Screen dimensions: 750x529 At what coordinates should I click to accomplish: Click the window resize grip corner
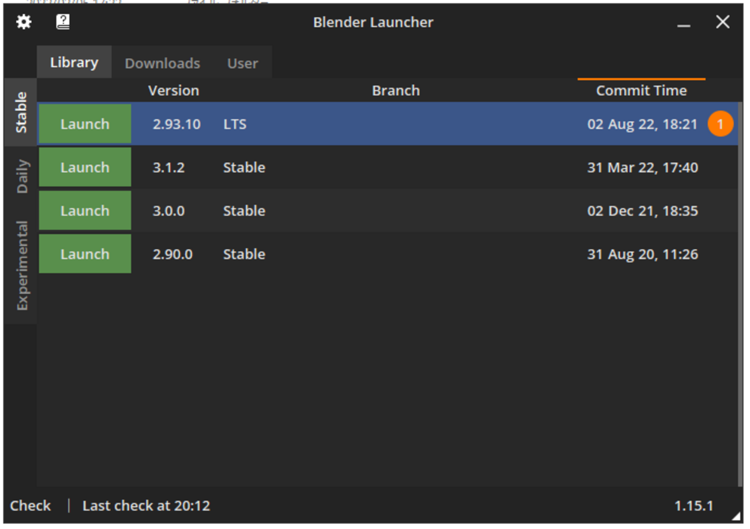[x=737, y=516]
